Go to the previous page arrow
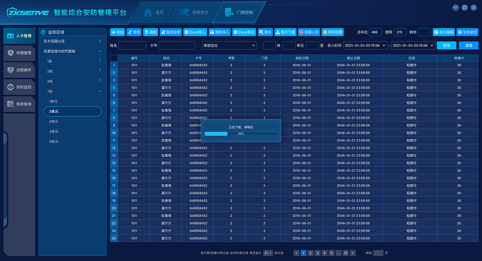 pyautogui.click(x=296, y=253)
